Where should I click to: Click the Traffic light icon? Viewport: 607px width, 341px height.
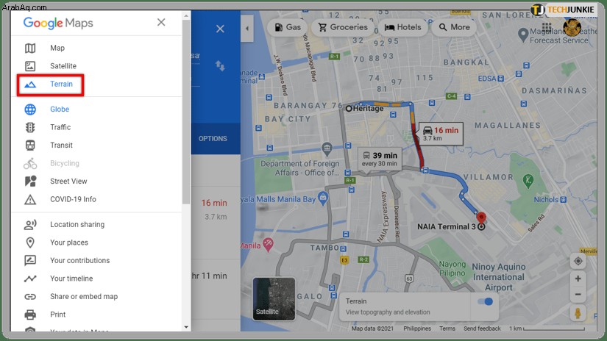30,127
